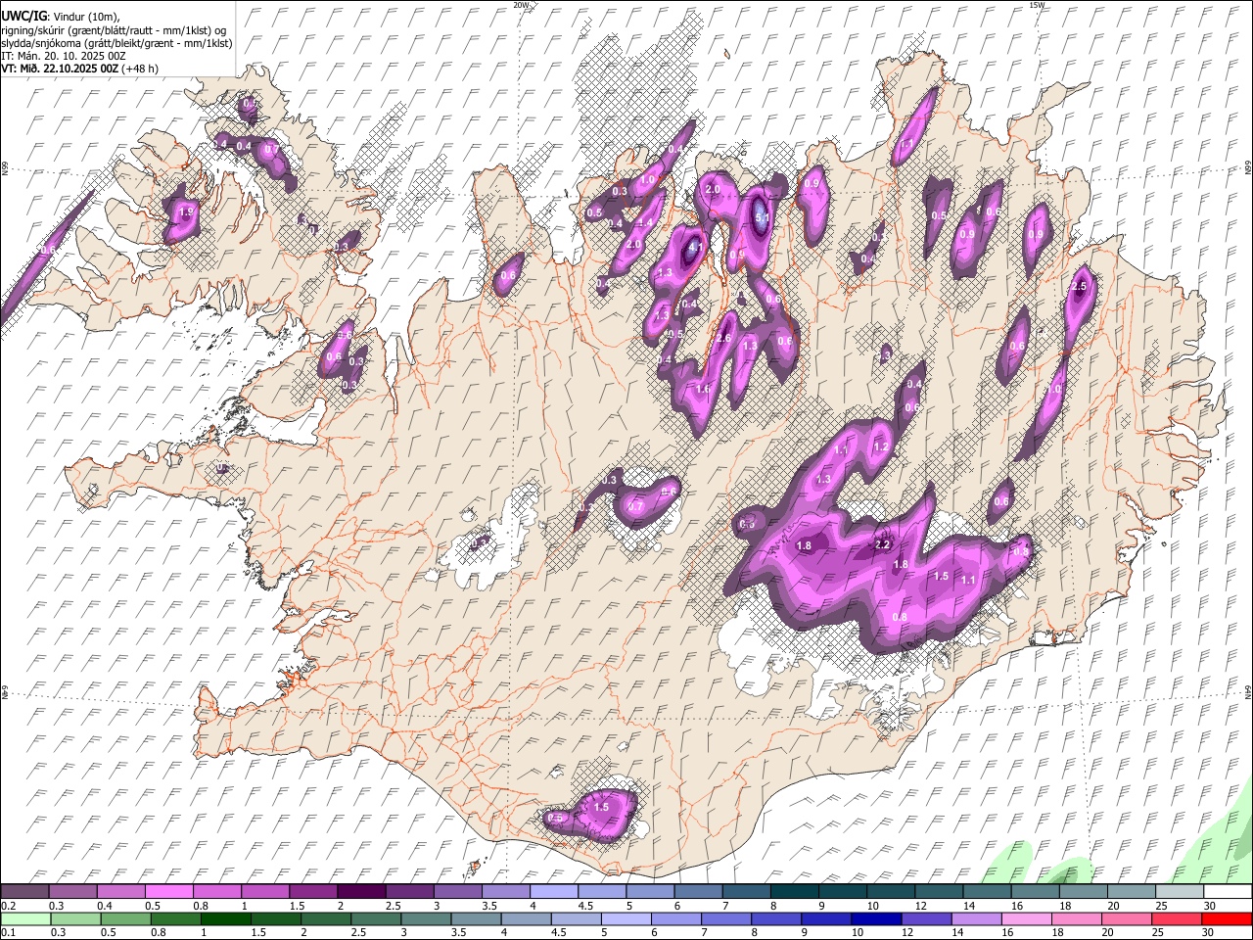Click the lower-row darkest green swatch starting at 1

226,919
